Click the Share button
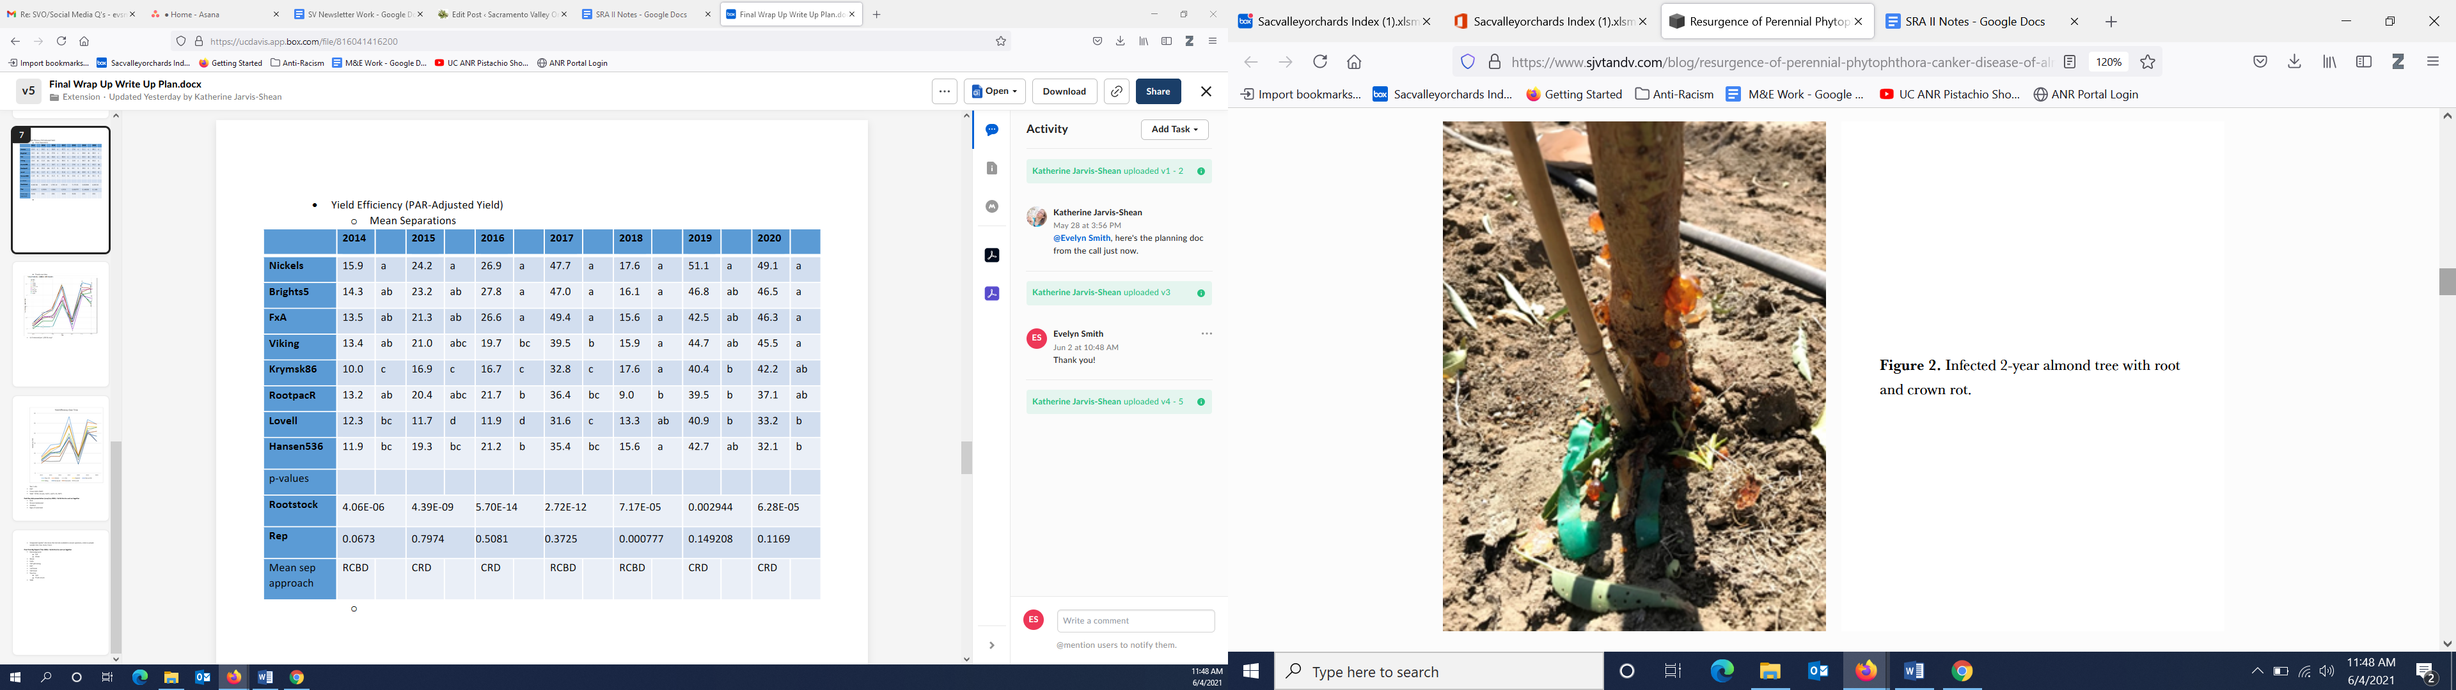 click(1158, 91)
